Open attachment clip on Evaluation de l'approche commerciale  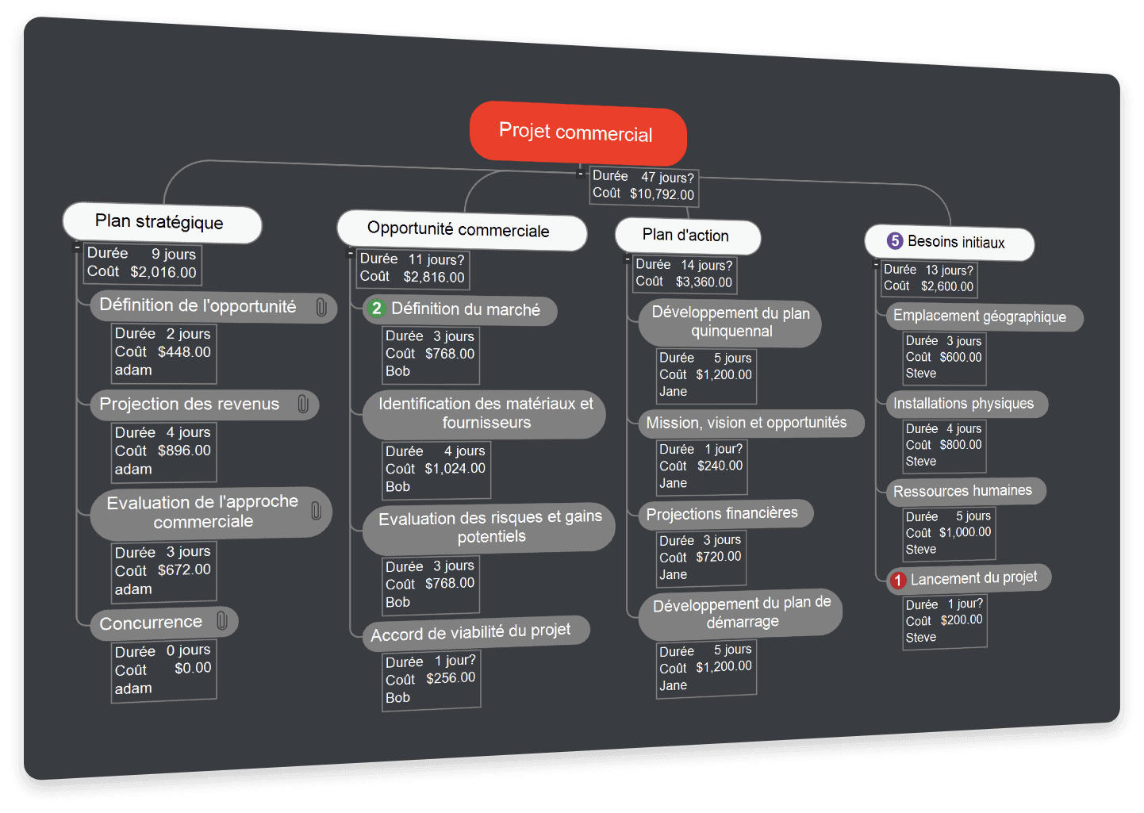pos(316,510)
